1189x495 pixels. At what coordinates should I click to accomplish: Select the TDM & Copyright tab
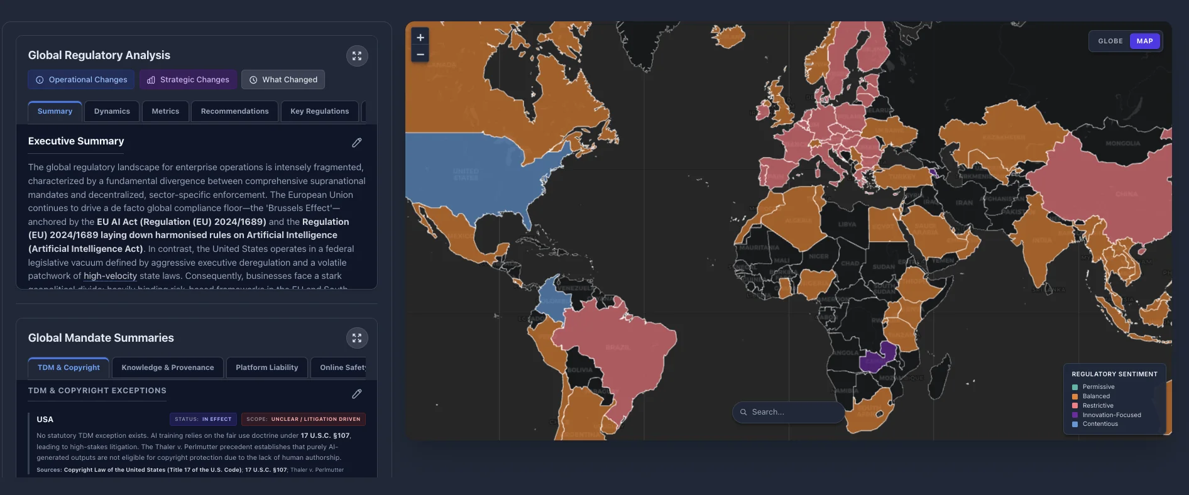point(68,367)
